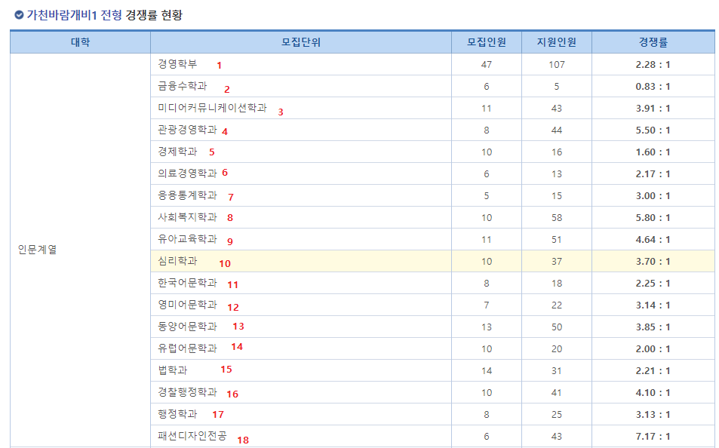Click applicant count 20 for 유럽어문학과
This screenshot has height=448, width=719.
click(x=557, y=349)
